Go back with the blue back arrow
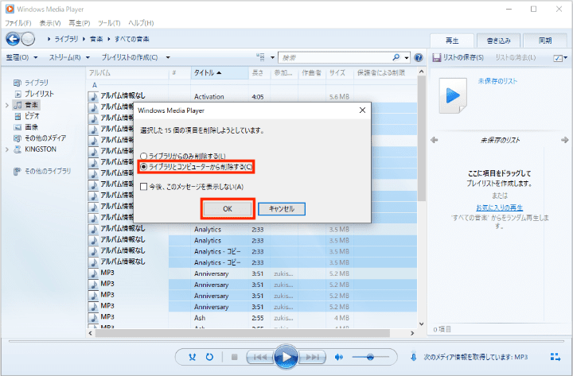This screenshot has width=573, height=376. pos(13,39)
